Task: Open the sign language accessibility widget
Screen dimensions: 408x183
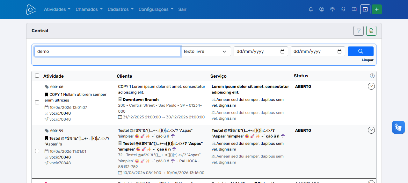Action: click(398, 127)
